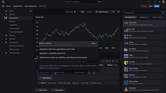Open Snapshots in the sidebar

click(13, 25)
